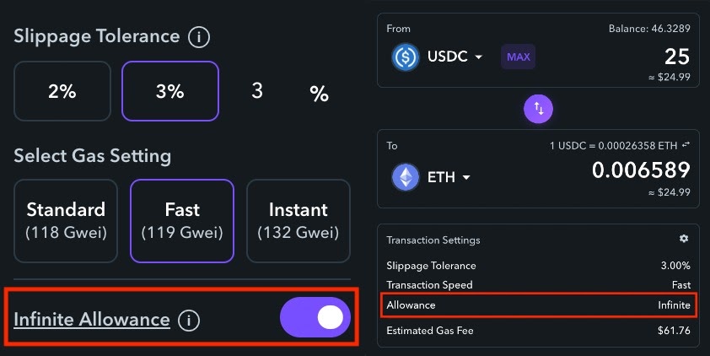This screenshot has width=710, height=356.
Task: Click the Allowance Infinite settings row
Action: click(538, 305)
